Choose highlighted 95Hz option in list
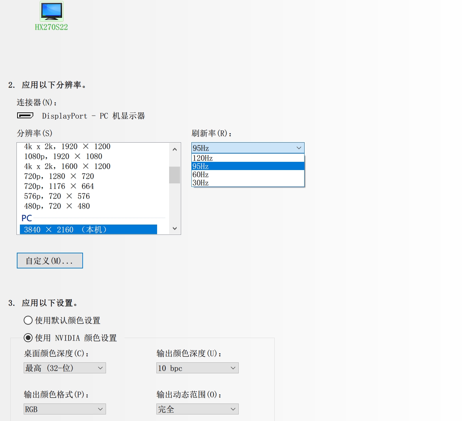Screen dimensions: 462x421 [248, 166]
